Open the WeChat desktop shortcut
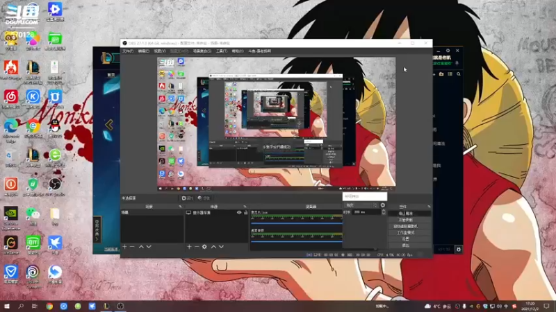 click(33, 214)
